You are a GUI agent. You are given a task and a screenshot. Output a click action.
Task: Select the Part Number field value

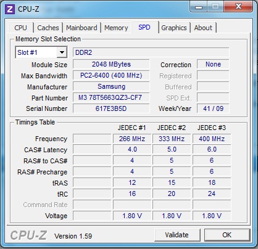(111, 97)
